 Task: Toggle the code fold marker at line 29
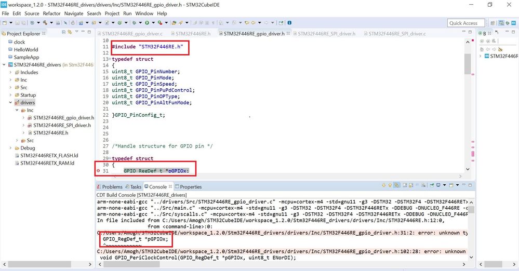[110, 158]
